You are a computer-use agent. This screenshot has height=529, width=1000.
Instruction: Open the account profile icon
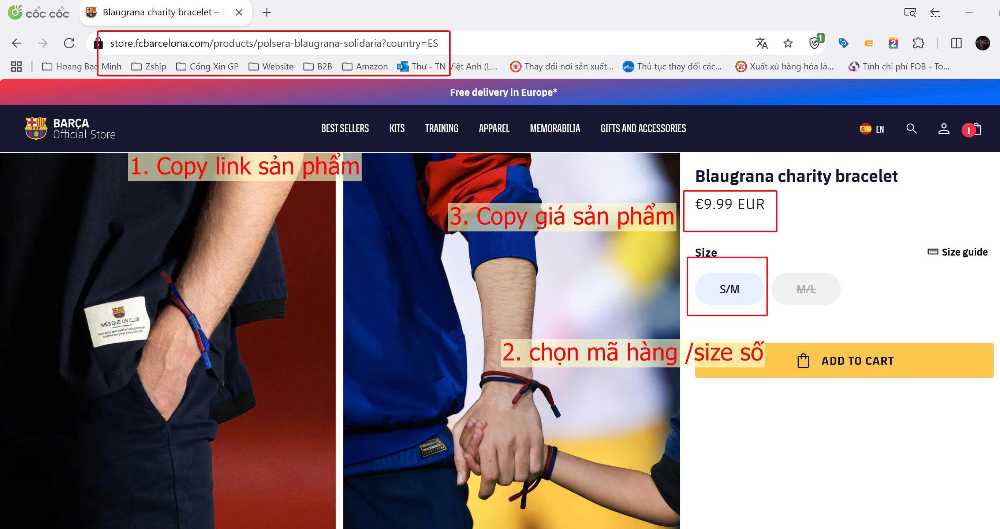tap(944, 129)
